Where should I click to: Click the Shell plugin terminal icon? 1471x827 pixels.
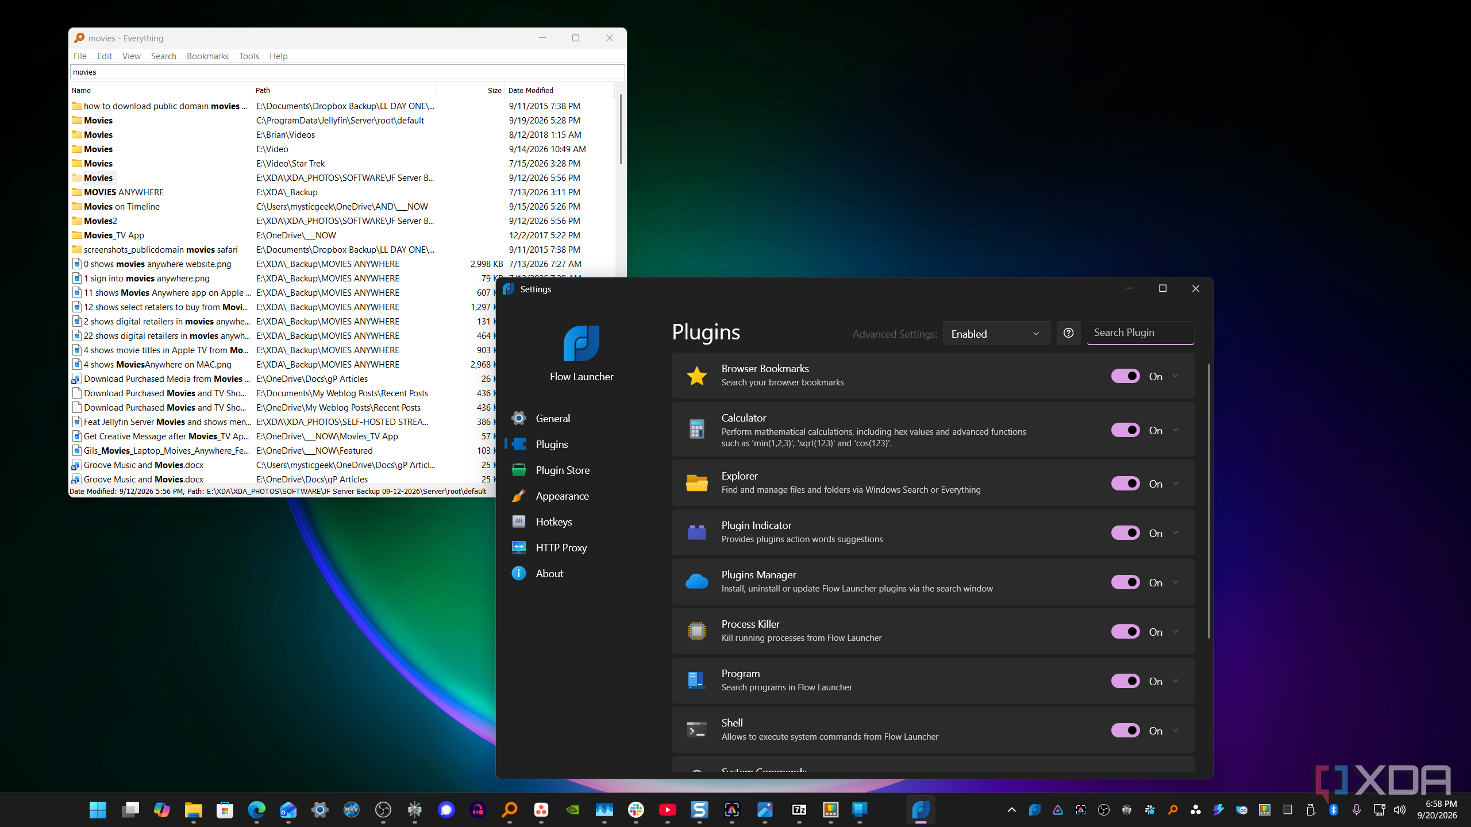click(x=696, y=730)
